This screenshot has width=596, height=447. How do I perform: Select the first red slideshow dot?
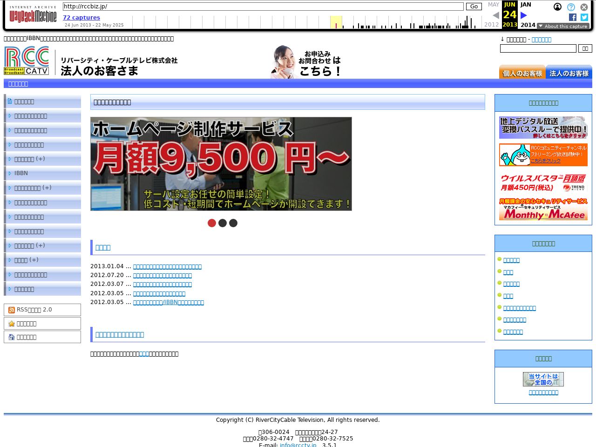[212, 223]
